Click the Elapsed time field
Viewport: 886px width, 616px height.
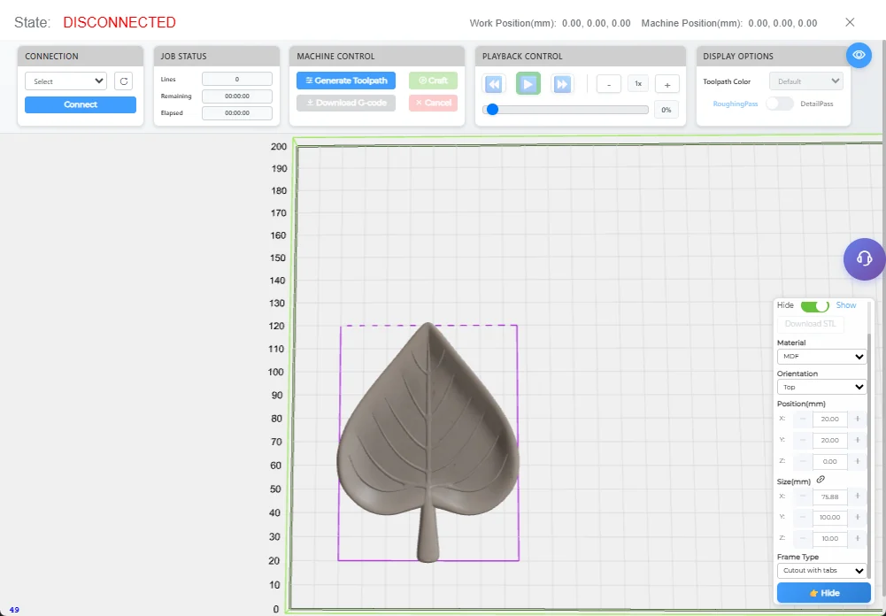click(236, 113)
